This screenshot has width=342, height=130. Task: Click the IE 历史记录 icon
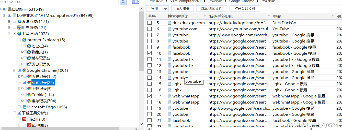click(29, 64)
